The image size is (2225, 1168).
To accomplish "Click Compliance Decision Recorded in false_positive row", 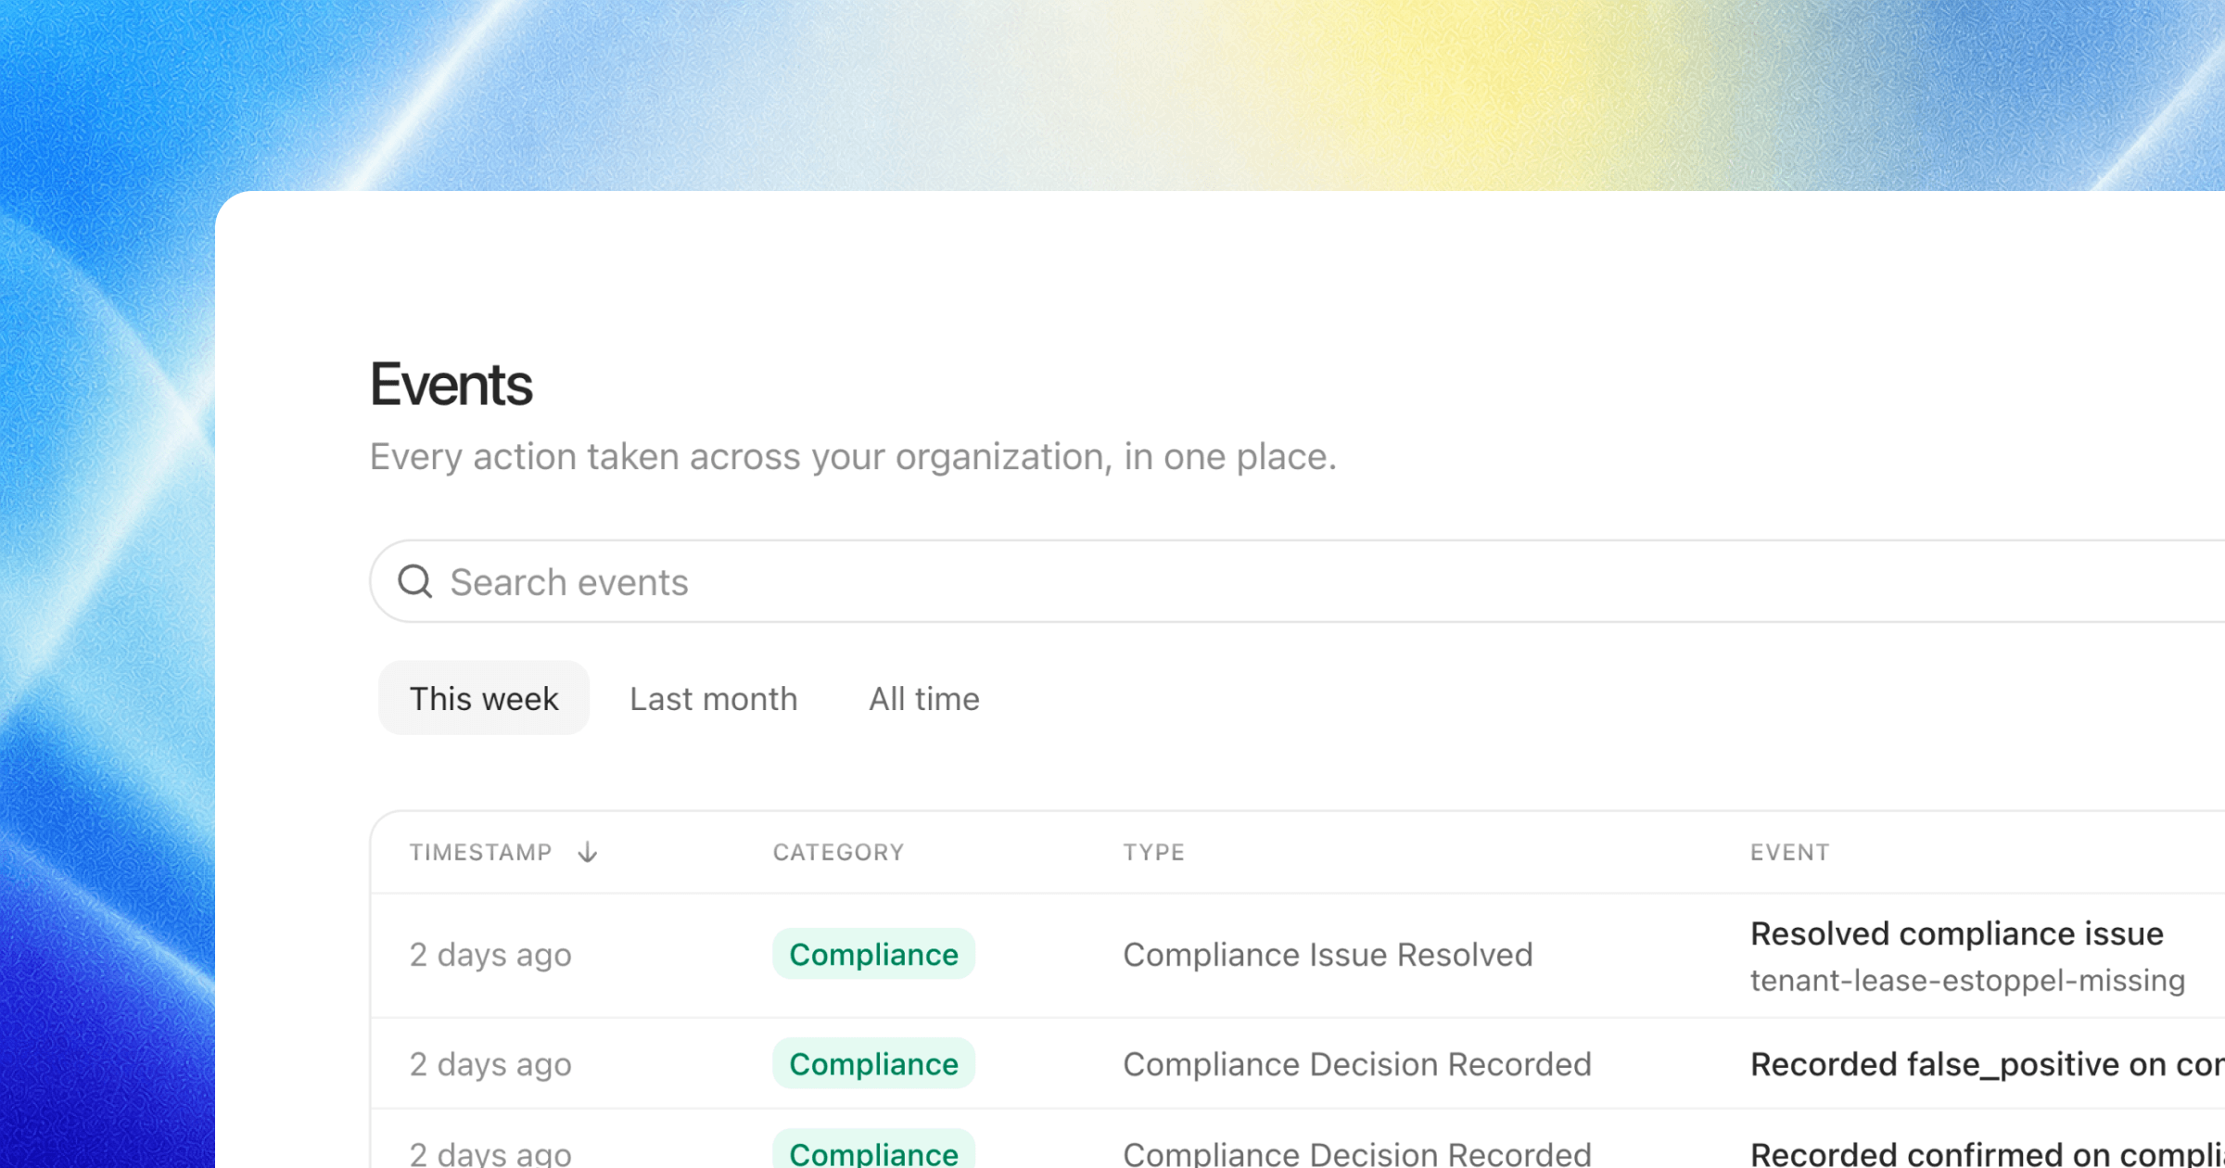I will click(x=1357, y=1063).
